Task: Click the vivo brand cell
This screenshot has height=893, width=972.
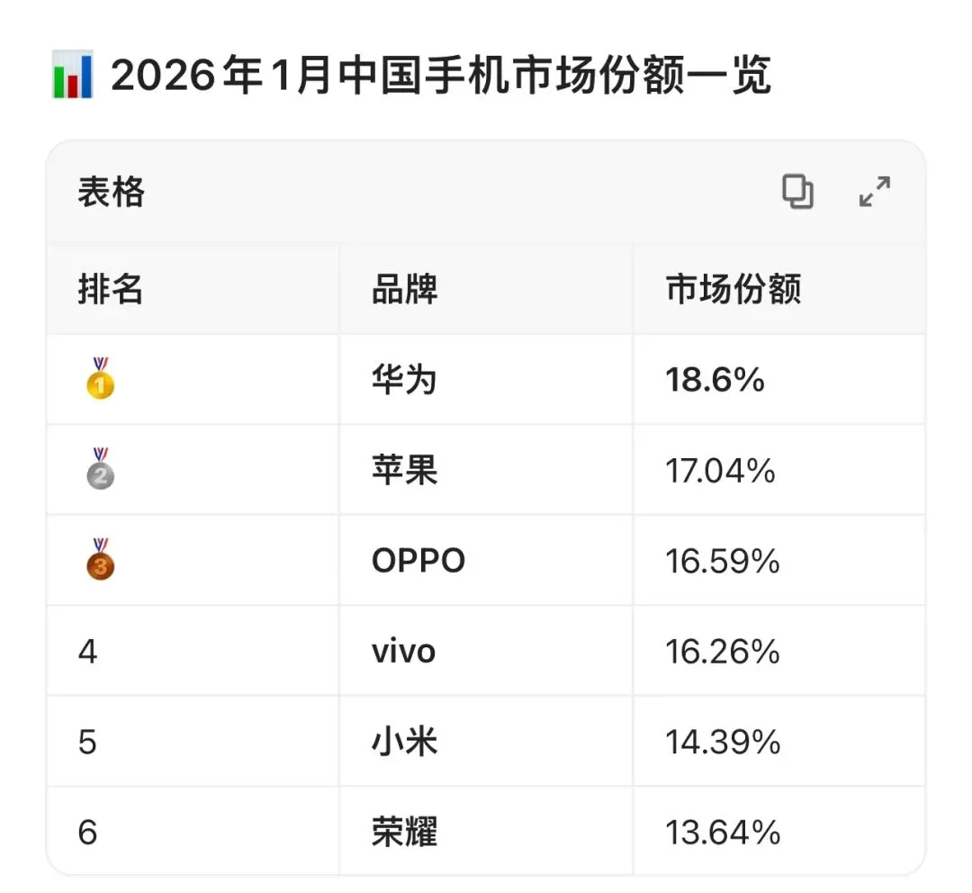Action: 403,651
